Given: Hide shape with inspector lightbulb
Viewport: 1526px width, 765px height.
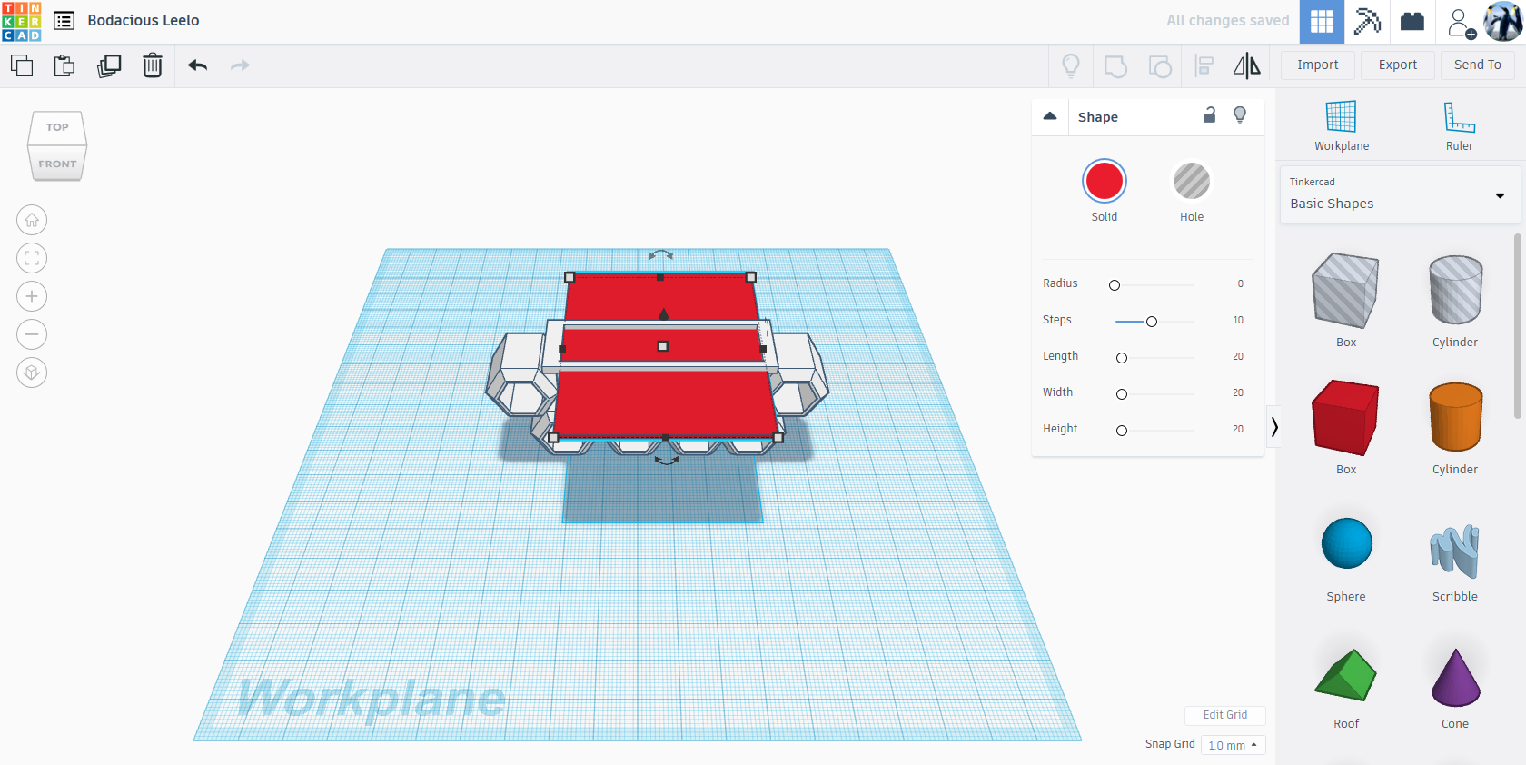Looking at the screenshot, I should click(1240, 114).
